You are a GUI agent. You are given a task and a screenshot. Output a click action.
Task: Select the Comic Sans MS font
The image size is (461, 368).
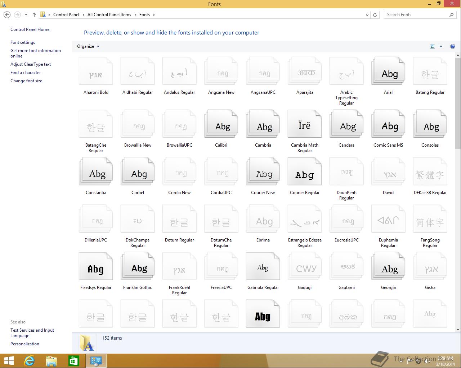click(x=388, y=124)
